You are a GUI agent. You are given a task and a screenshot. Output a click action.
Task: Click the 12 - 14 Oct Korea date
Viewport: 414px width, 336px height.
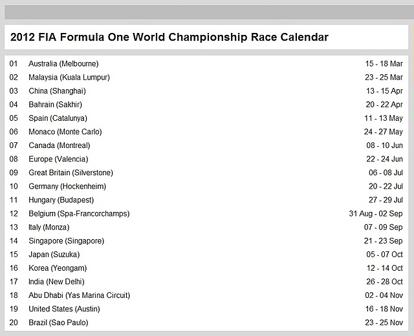[x=385, y=268]
